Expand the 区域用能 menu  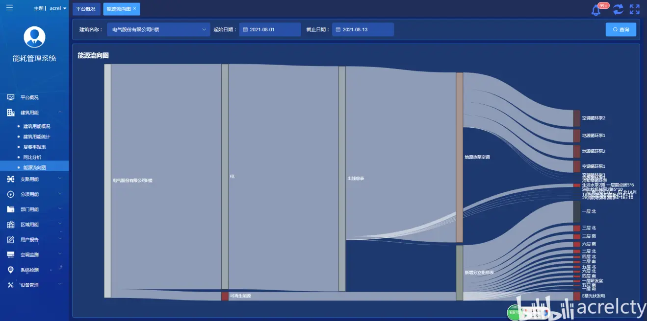point(34,225)
